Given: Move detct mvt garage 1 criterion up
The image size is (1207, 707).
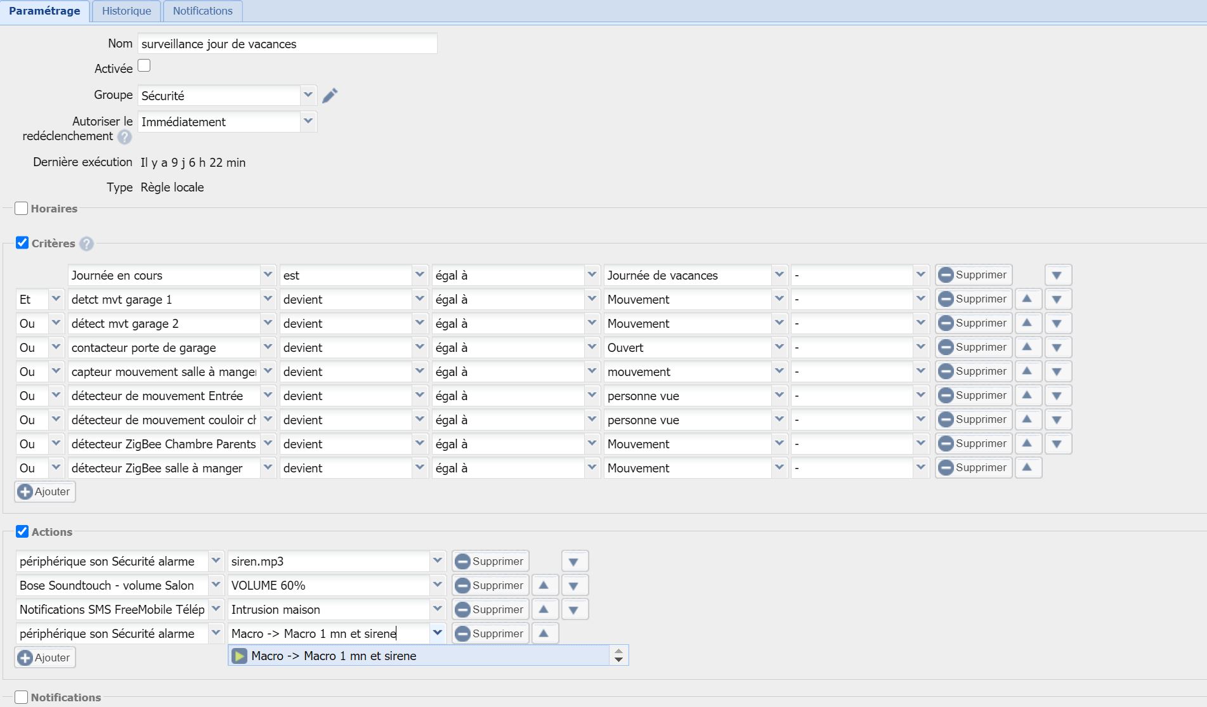Looking at the screenshot, I should pos(1028,299).
